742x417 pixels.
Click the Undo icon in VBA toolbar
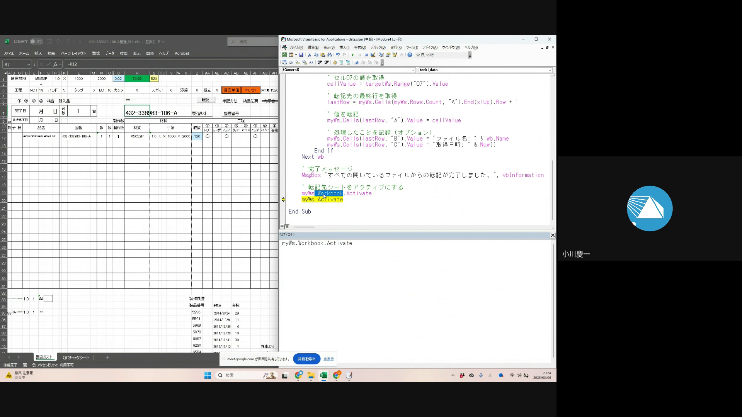338,55
